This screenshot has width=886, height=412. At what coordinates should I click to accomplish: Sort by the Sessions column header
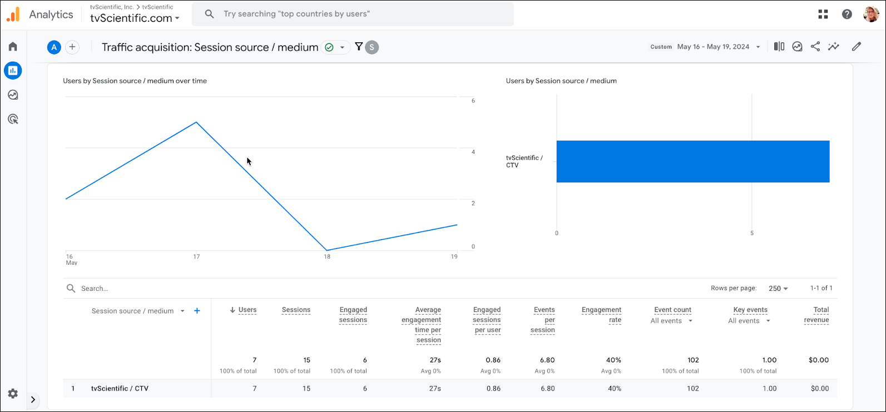296,310
